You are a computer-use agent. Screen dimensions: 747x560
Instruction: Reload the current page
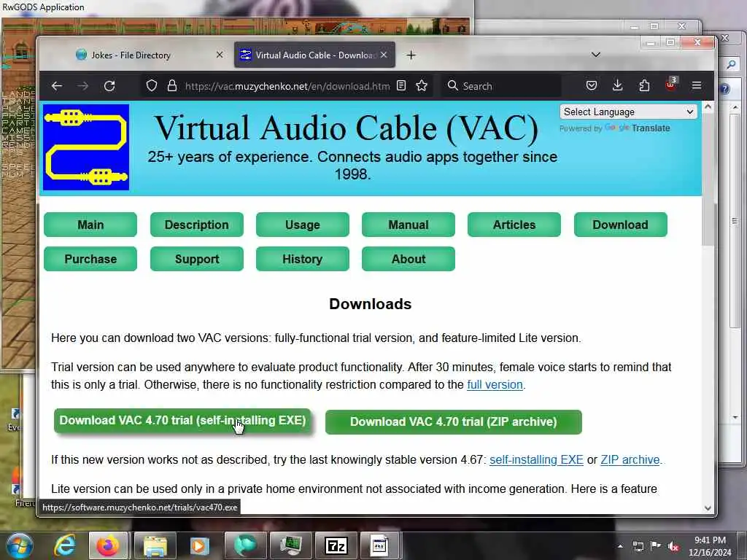point(109,86)
